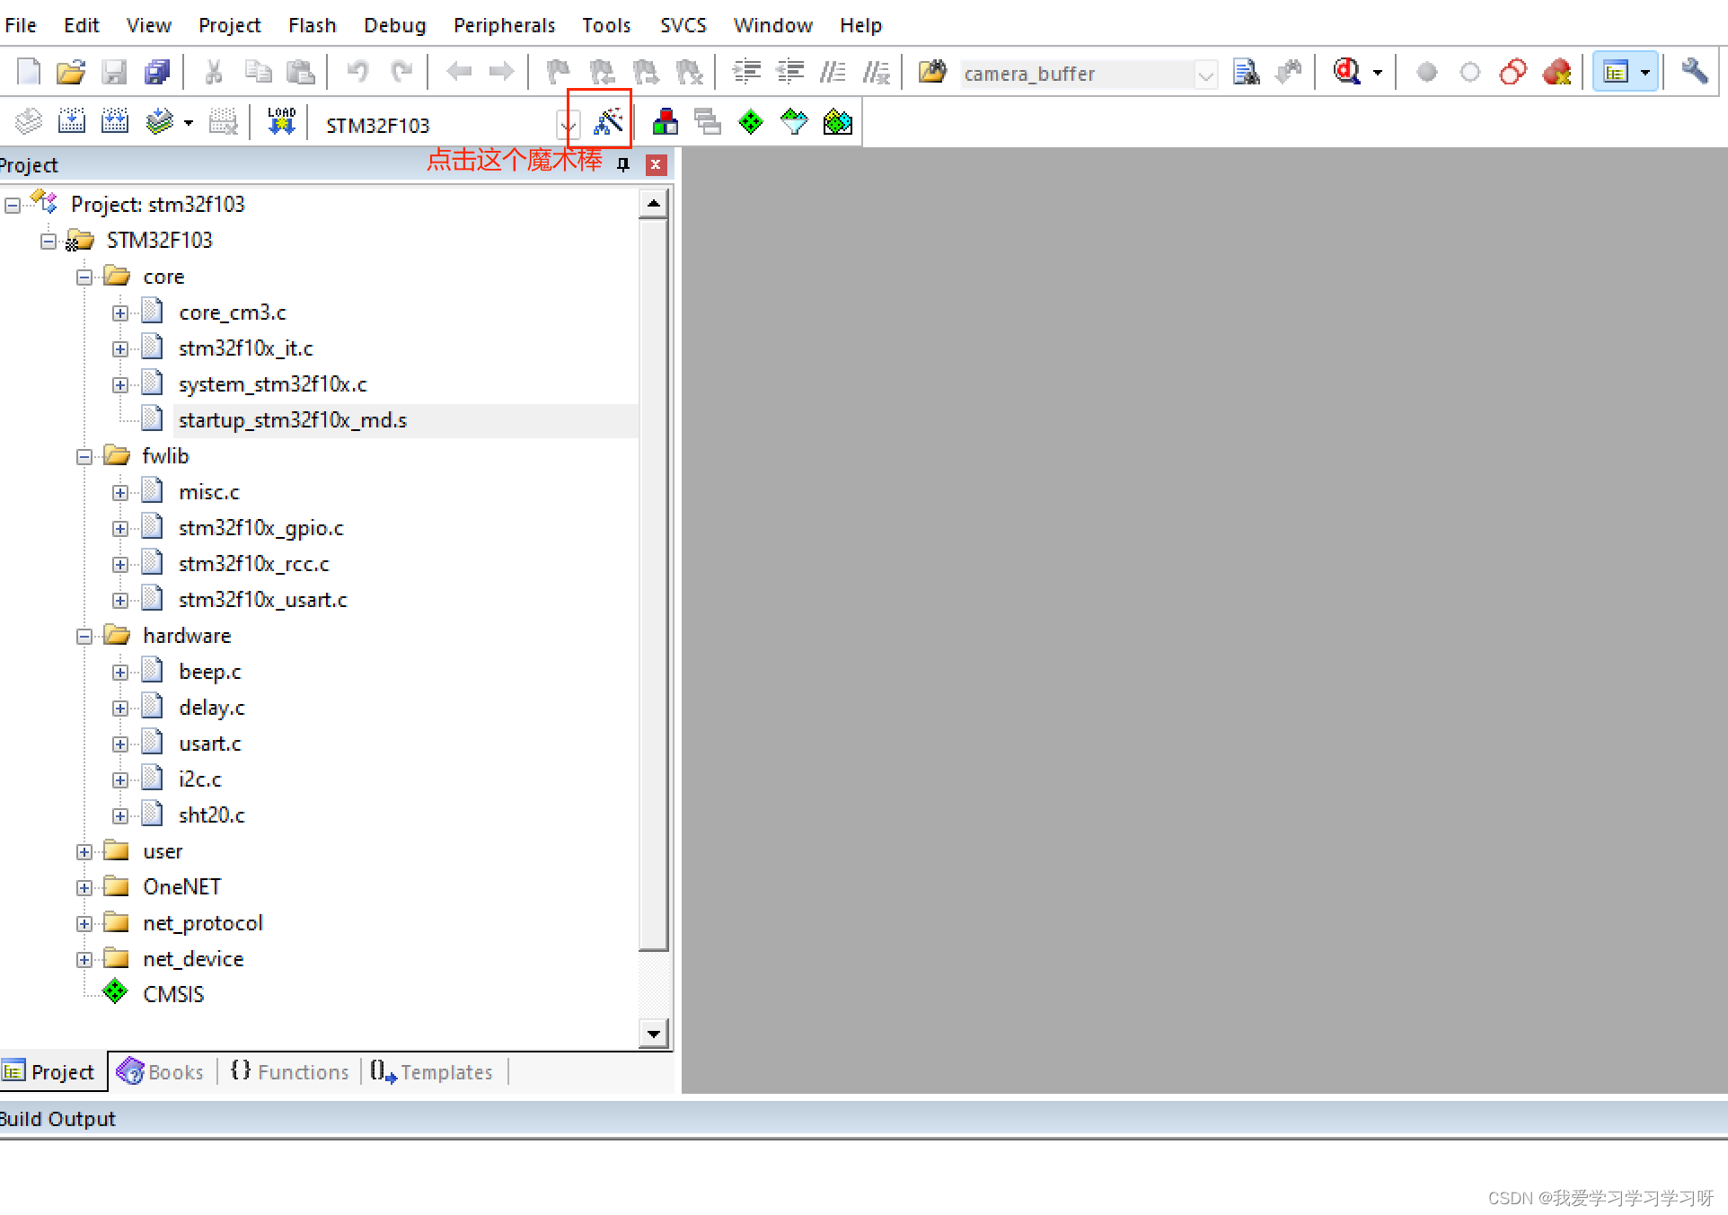Click the Manage Project Items icon
Viewport: 1728px width, 1215px height.
pyautogui.click(x=665, y=121)
